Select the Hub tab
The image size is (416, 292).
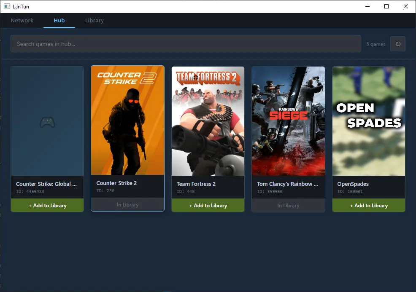click(59, 20)
